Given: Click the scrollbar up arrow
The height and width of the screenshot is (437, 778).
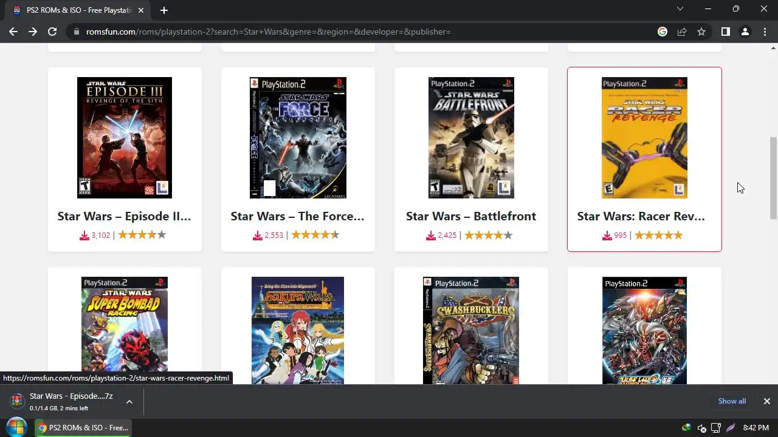Looking at the screenshot, I should coord(773,47).
